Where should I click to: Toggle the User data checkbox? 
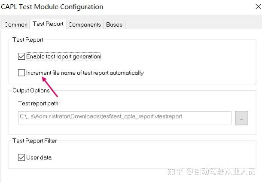click(x=21, y=158)
